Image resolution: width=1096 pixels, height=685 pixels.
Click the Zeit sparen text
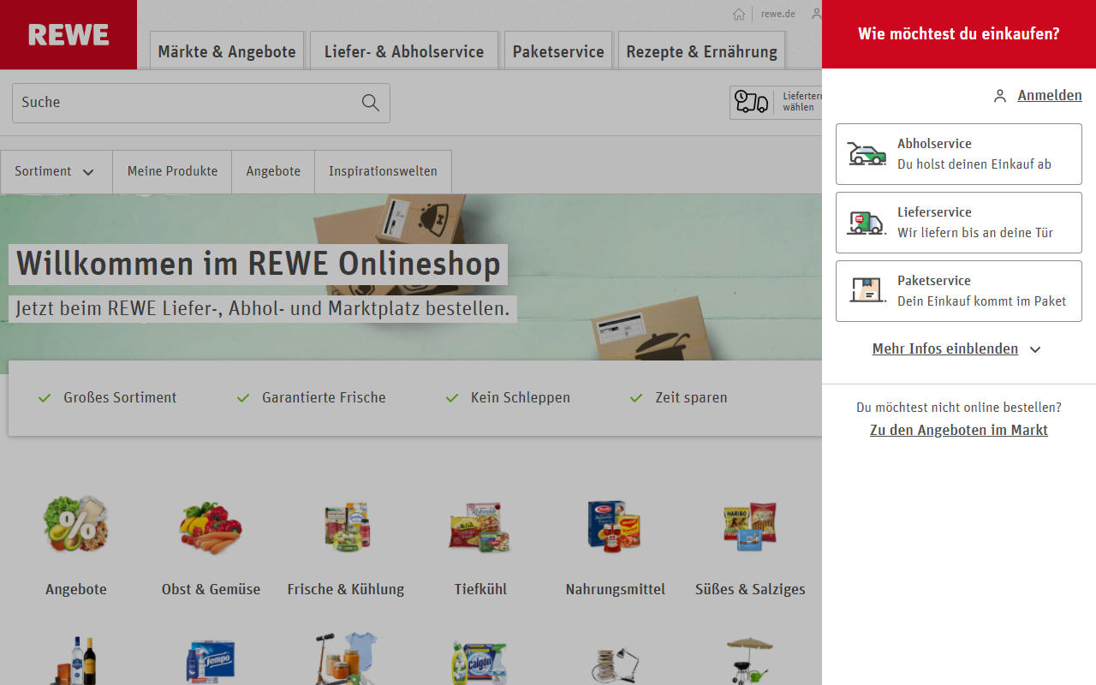(691, 397)
